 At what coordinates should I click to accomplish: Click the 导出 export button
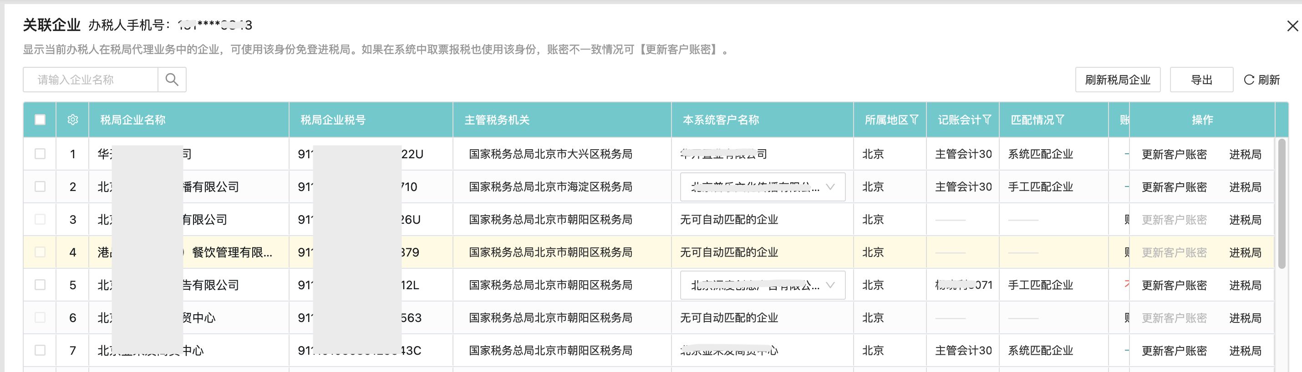pyautogui.click(x=1201, y=80)
